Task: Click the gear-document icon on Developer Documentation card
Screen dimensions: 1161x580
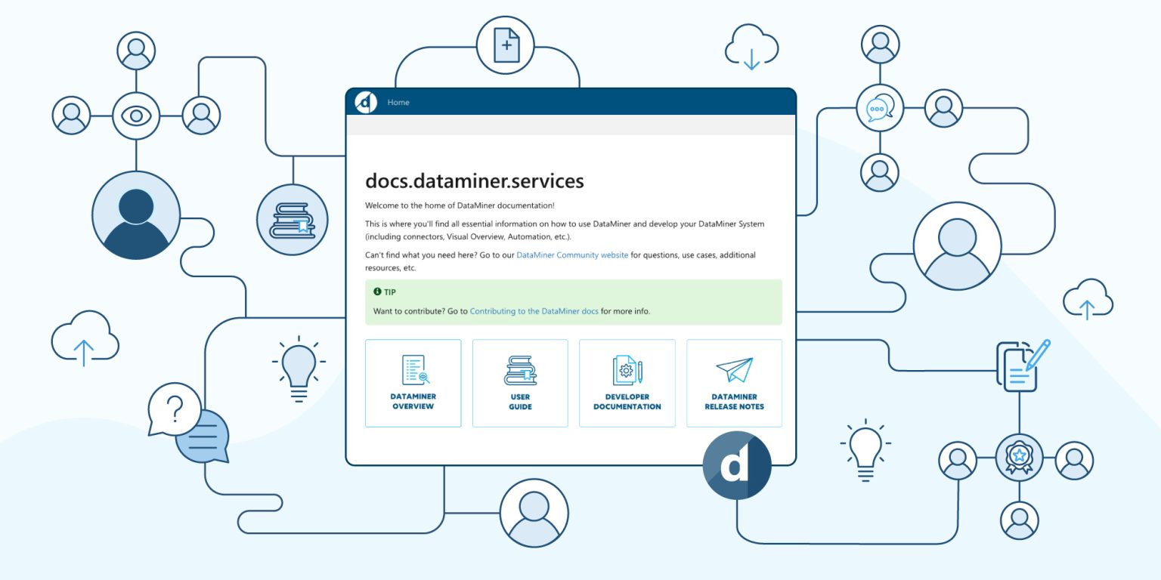Action: (x=627, y=370)
